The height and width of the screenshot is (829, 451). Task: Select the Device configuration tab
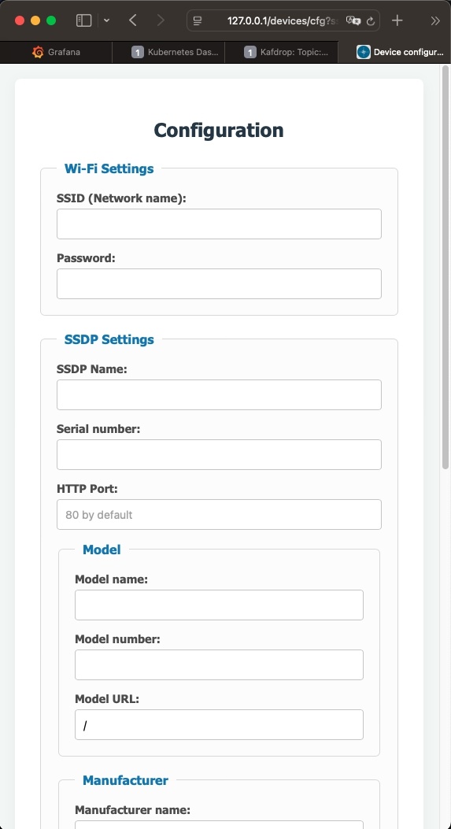394,52
